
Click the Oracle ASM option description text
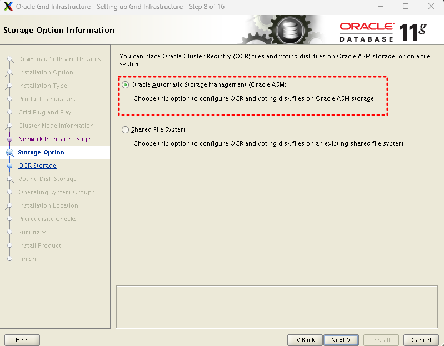(x=255, y=98)
